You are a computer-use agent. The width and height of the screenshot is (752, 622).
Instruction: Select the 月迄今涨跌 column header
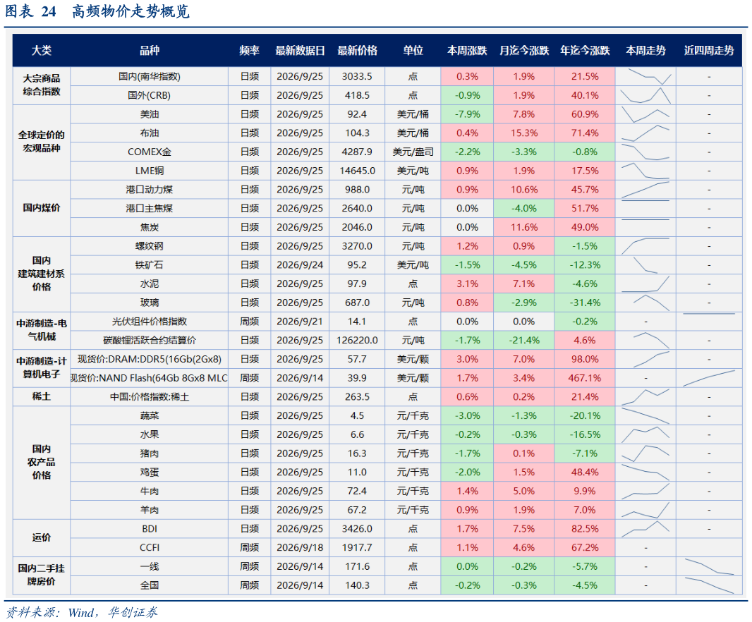(523, 50)
